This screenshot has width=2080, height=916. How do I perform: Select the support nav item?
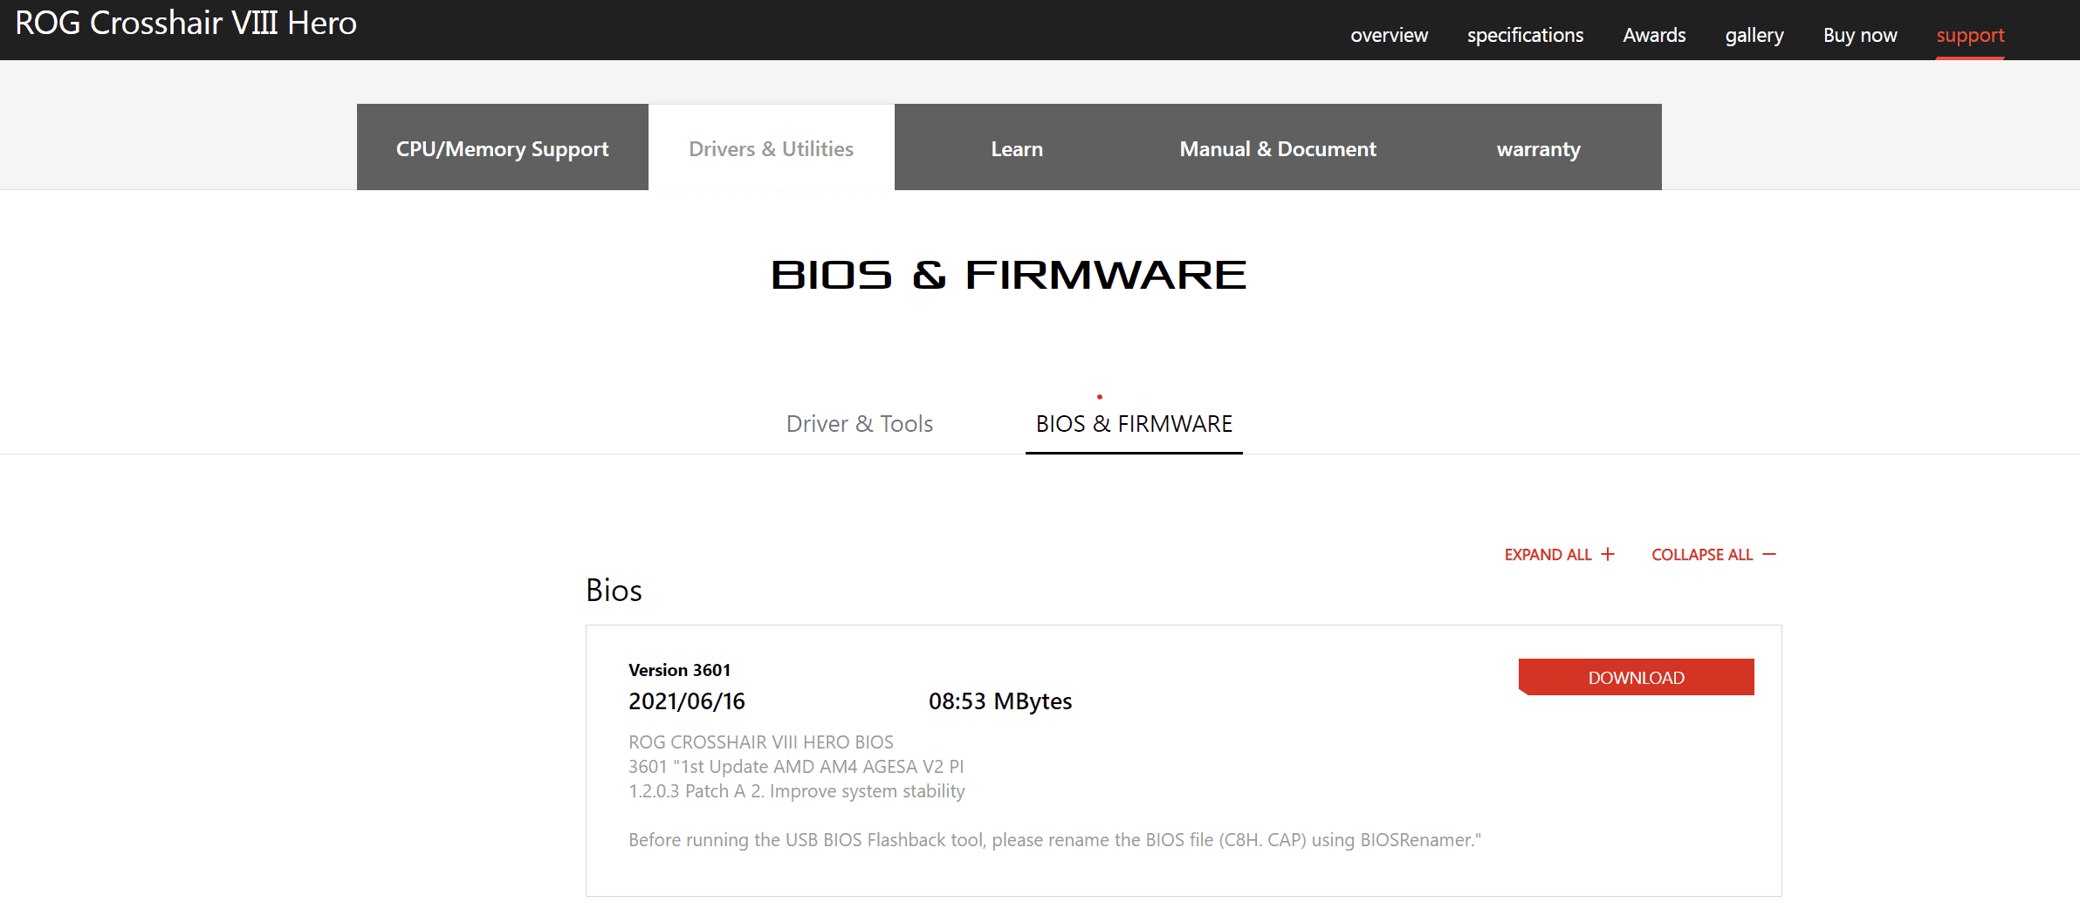1970,35
